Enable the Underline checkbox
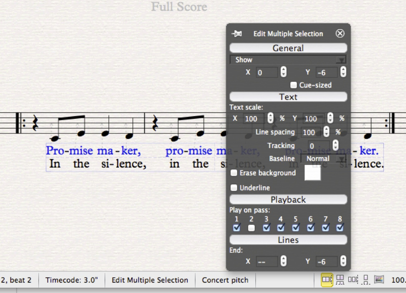This screenshot has height=293, width=406. 234,188
